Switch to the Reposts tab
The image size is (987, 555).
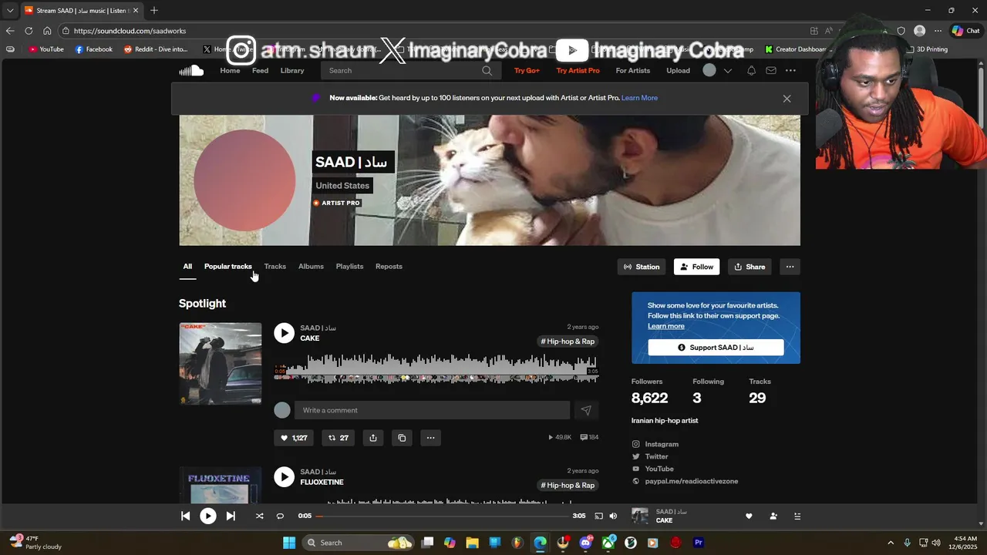click(389, 267)
